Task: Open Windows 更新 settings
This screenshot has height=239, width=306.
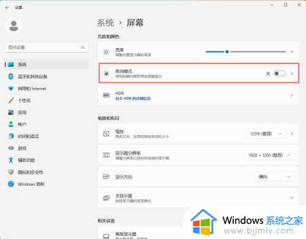Action: click(47, 184)
